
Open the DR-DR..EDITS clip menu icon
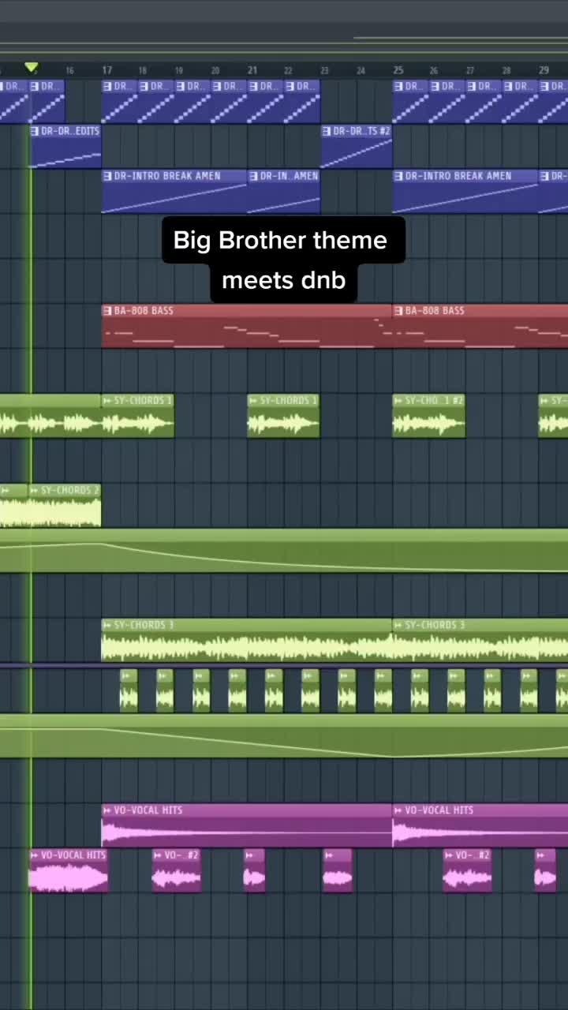point(35,131)
